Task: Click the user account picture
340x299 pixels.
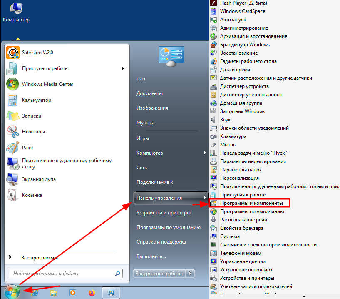Action: pos(171,56)
